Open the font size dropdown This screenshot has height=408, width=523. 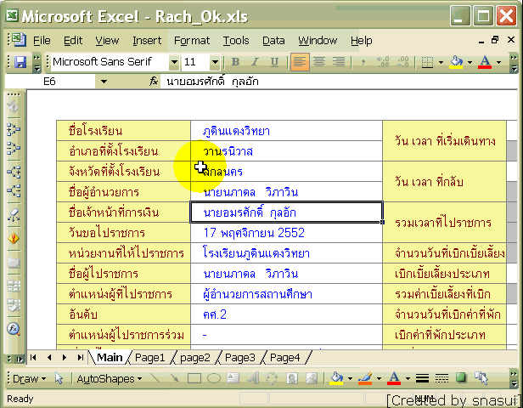216,62
